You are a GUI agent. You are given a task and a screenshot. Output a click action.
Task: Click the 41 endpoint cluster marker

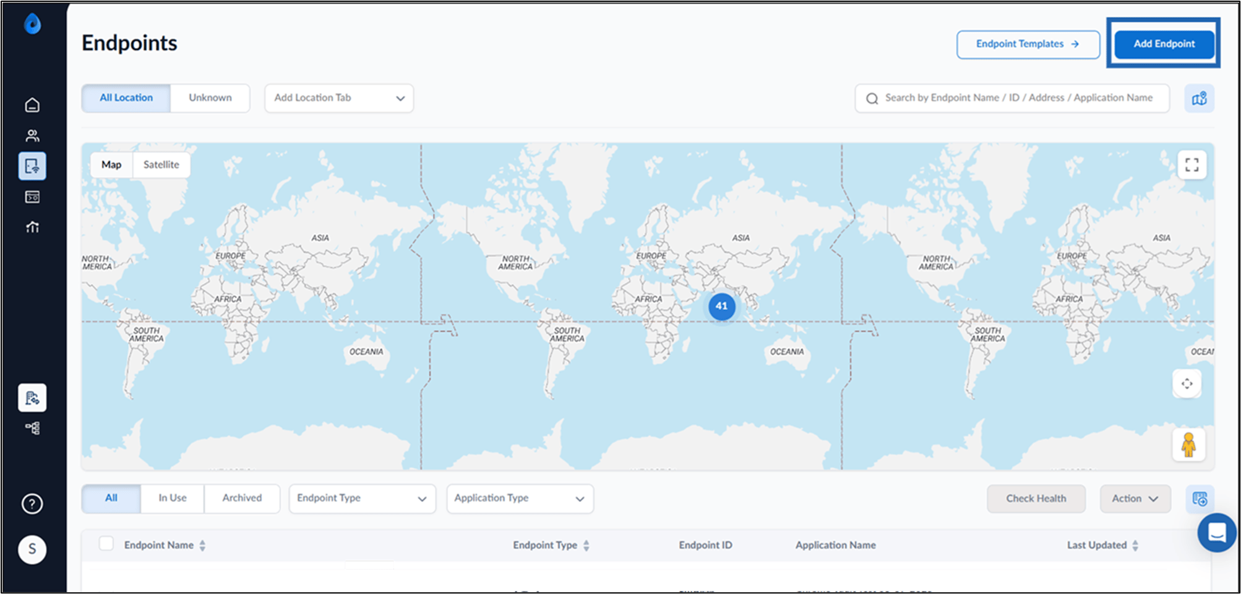(x=721, y=306)
